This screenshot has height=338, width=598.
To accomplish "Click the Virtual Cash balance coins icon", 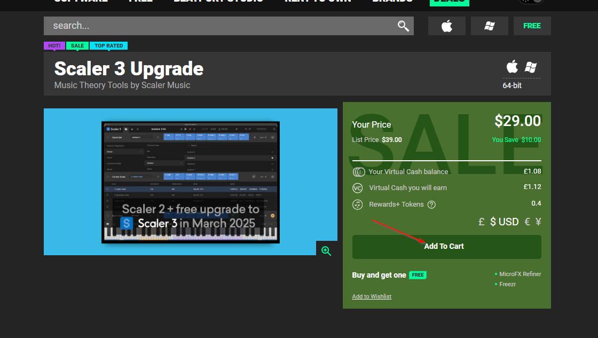I will point(358,172).
